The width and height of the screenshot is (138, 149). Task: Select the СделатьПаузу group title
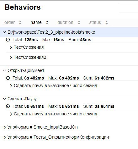click(x=22, y=99)
